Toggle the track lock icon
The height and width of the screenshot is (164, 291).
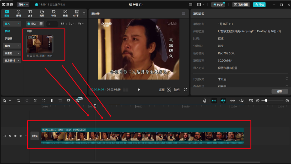[10, 136]
